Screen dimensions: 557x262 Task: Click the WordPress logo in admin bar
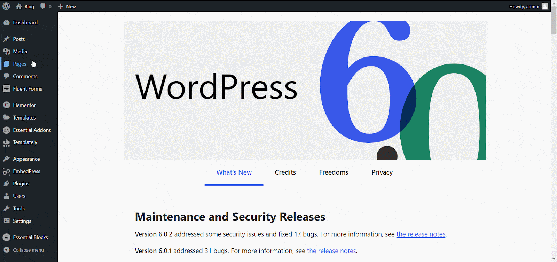[6, 6]
